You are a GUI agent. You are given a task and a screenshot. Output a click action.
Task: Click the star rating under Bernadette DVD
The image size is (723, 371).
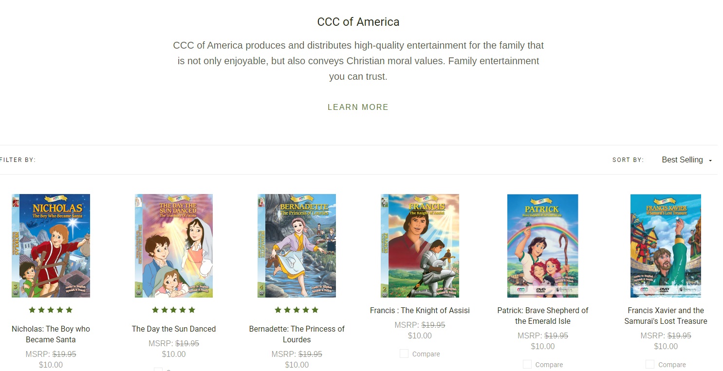pyautogui.click(x=297, y=310)
